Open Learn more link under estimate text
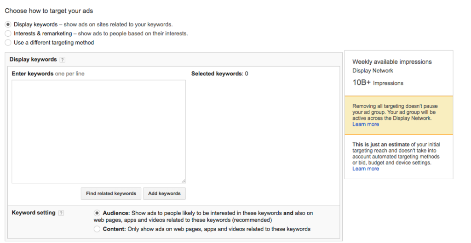The image size is (471, 243). [x=366, y=169]
